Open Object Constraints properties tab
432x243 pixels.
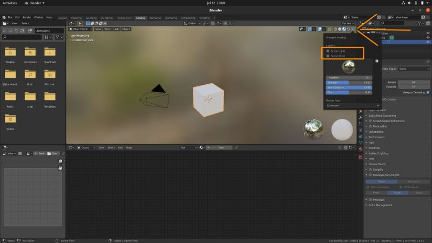pos(361,137)
